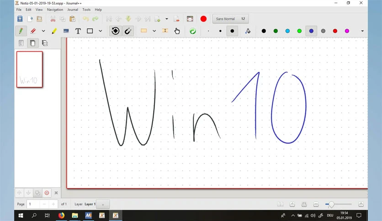Toggle fullscreen presentation view
This screenshot has width=382, height=221.
pos(190,19)
